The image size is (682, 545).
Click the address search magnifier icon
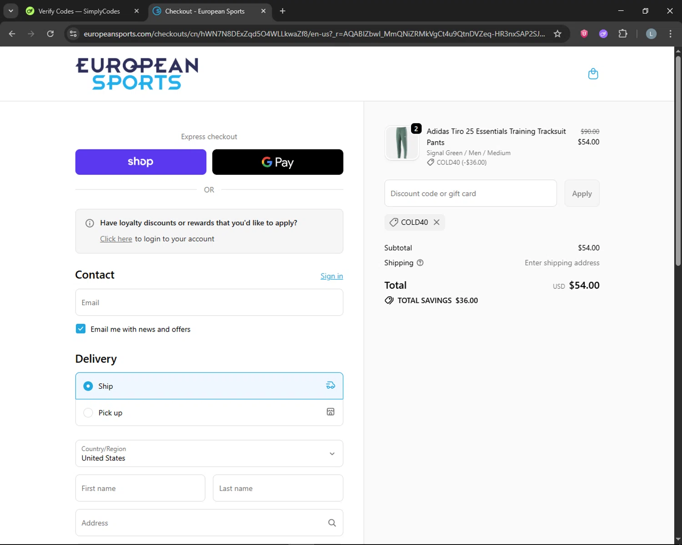(332, 523)
